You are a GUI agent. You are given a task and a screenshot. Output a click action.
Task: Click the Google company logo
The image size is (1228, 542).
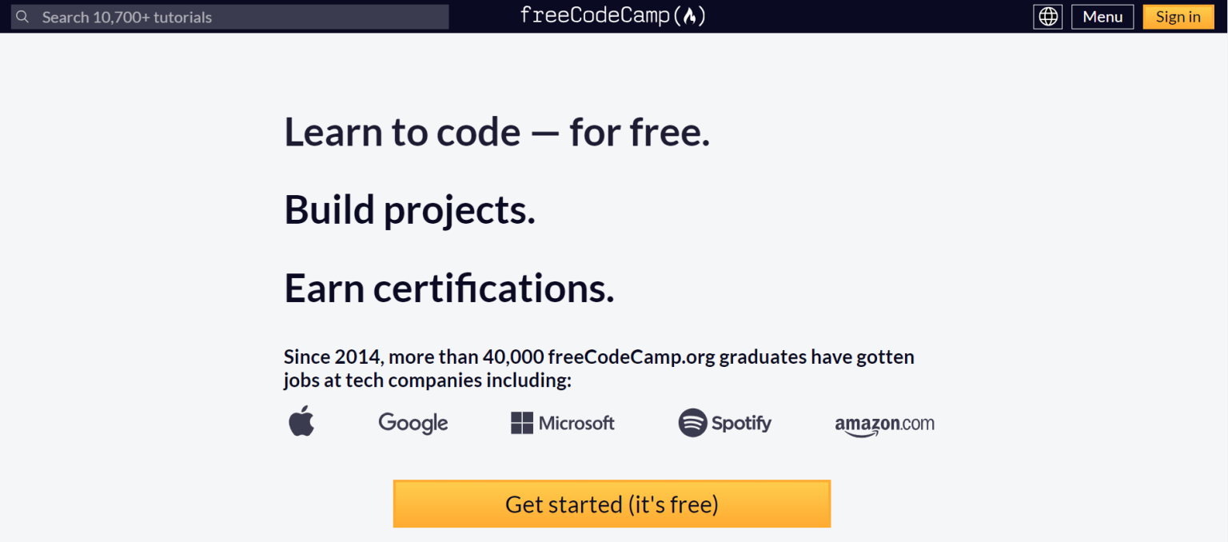(x=413, y=423)
